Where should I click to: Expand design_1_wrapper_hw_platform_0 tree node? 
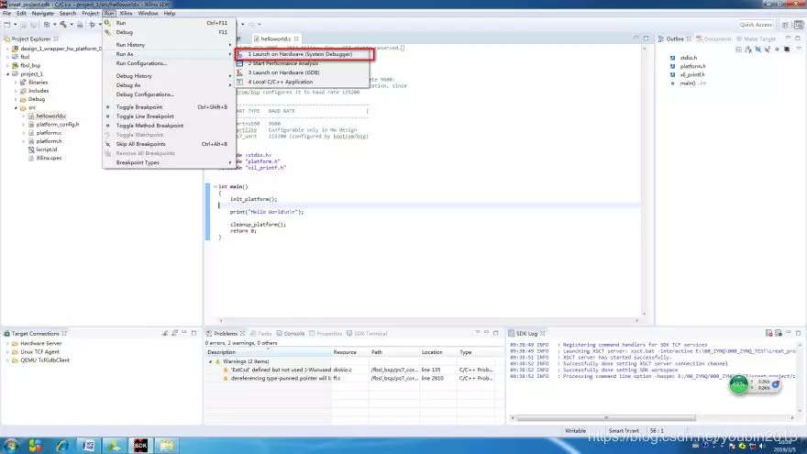pyautogui.click(x=7, y=49)
